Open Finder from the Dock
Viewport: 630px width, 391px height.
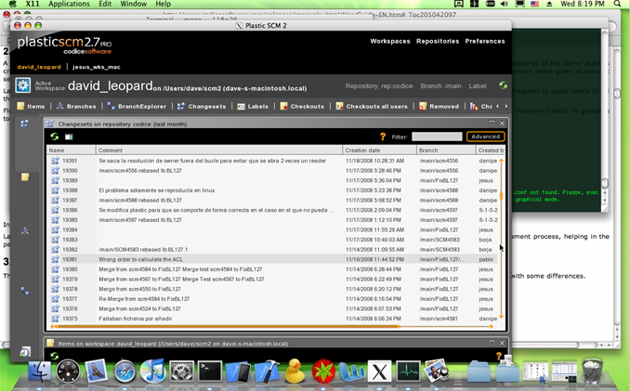point(39,371)
